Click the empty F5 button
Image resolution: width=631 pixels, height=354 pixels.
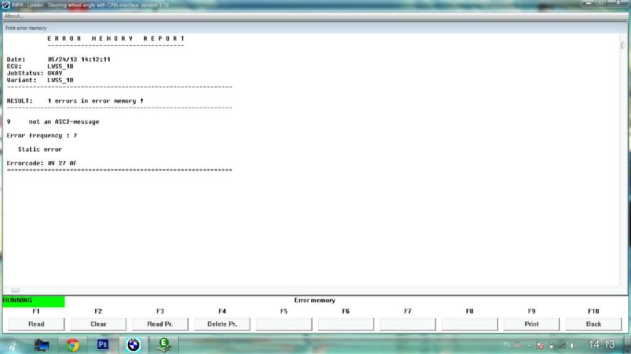point(284,324)
